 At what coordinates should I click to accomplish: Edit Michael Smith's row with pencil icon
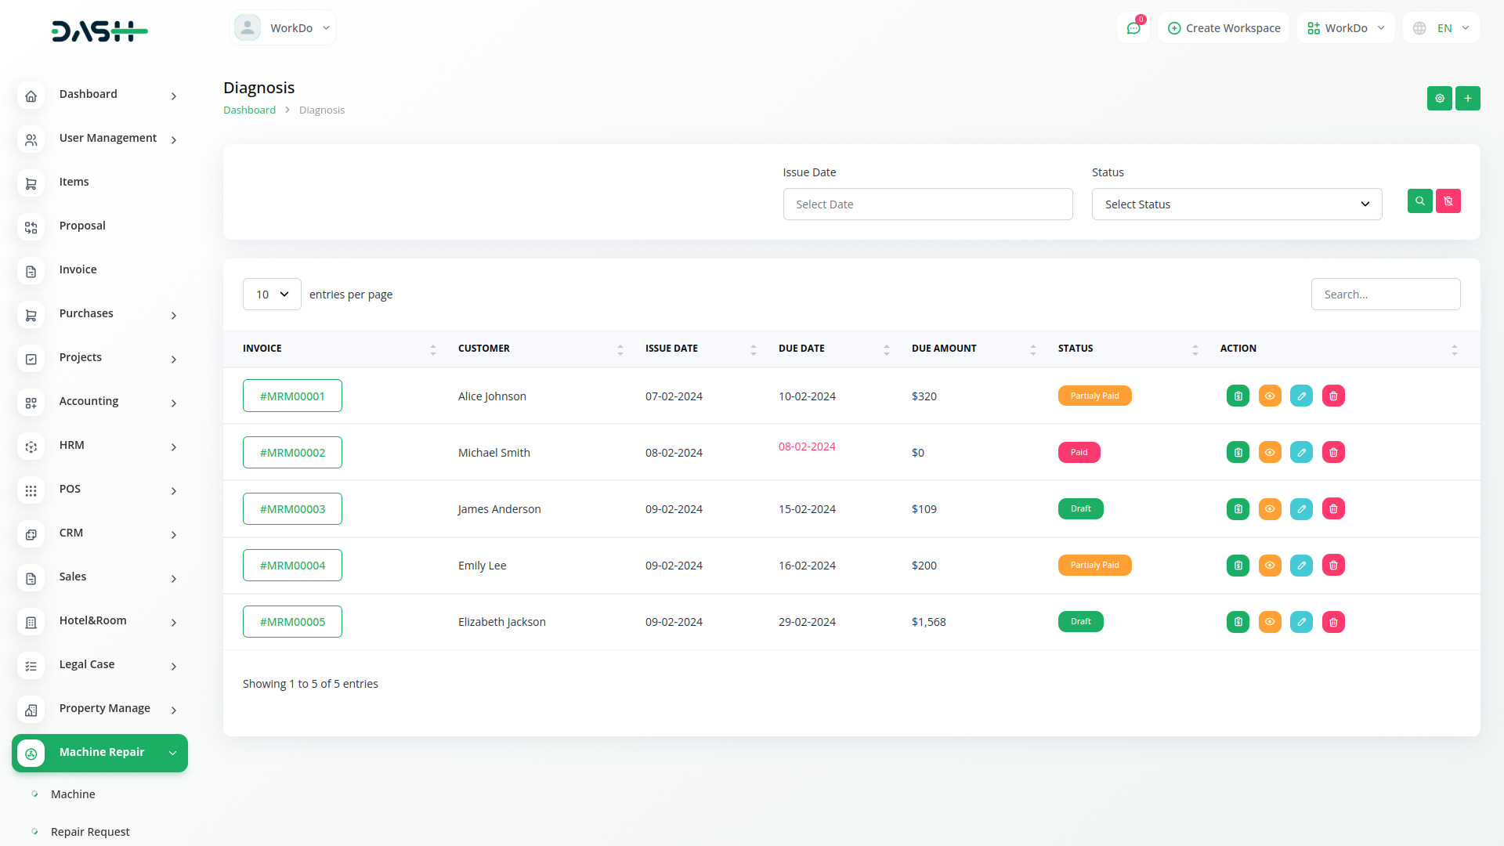pos(1301,453)
